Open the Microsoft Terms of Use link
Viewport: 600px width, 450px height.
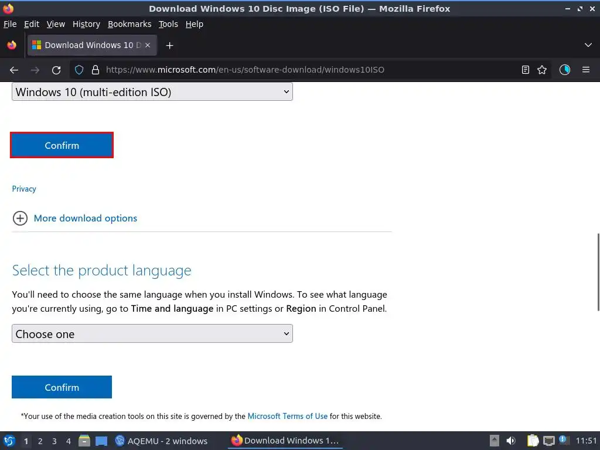click(287, 417)
